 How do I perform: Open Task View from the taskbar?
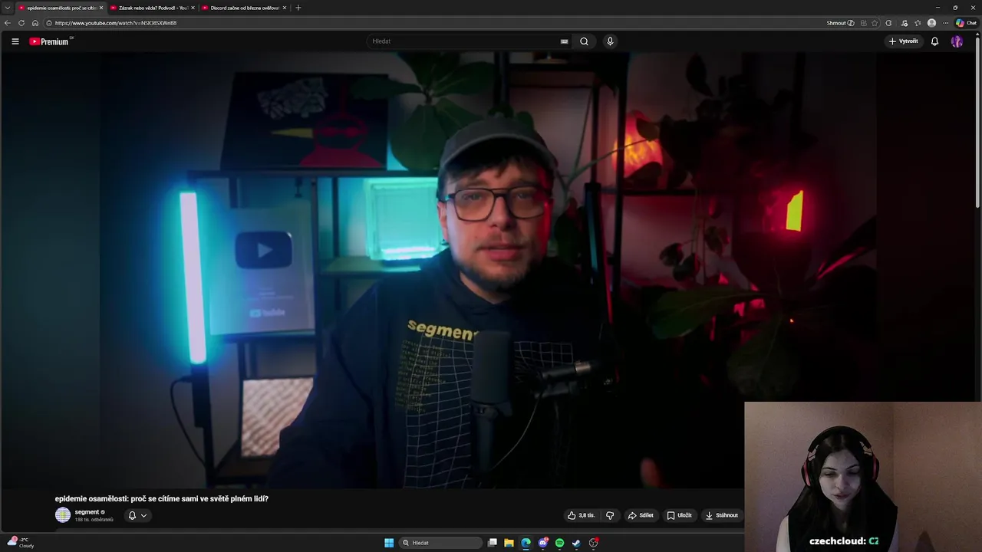point(493,543)
